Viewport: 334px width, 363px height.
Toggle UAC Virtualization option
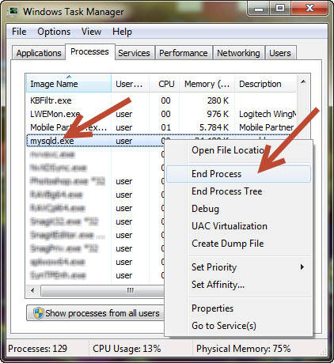point(239,226)
